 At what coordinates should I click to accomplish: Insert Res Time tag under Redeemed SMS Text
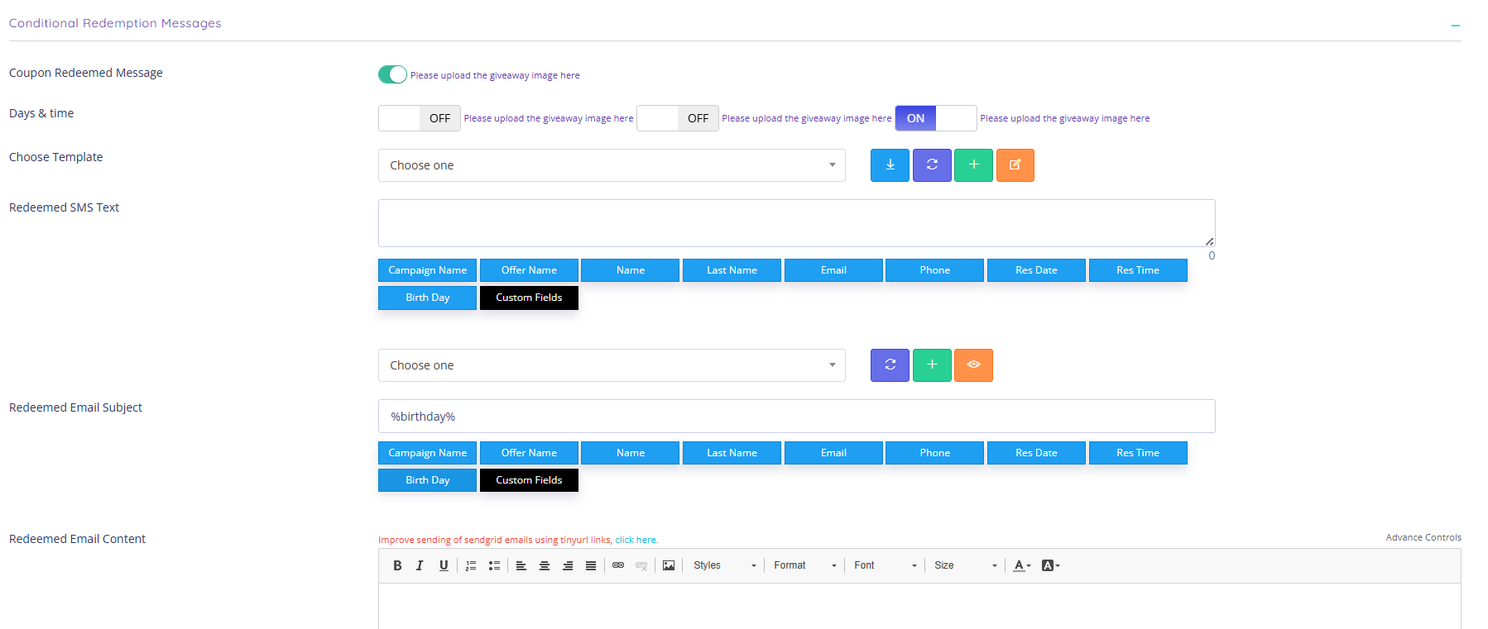[1138, 270]
